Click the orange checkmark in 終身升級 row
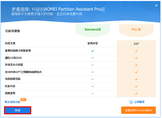Screen dimensions: 162x118 [x=136, y=86]
